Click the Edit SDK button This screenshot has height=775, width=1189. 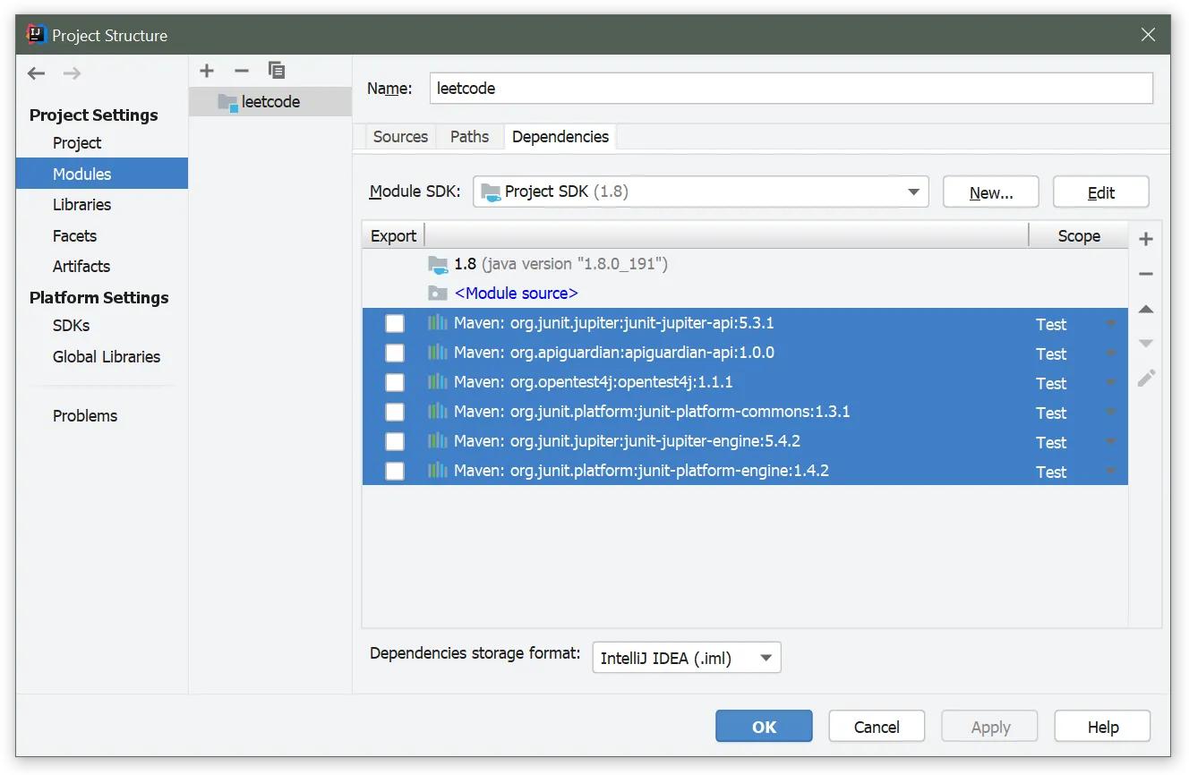1101,192
